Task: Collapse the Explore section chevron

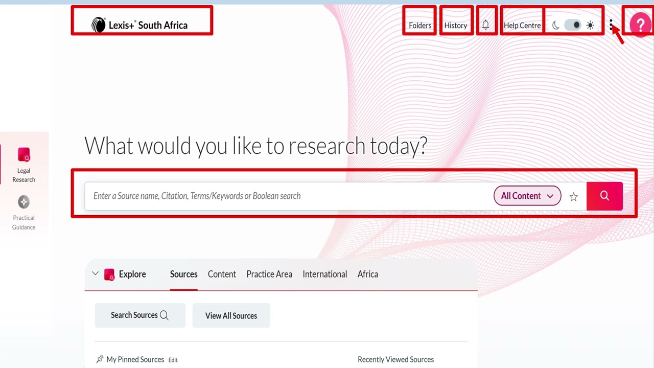Action: pyautogui.click(x=95, y=273)
